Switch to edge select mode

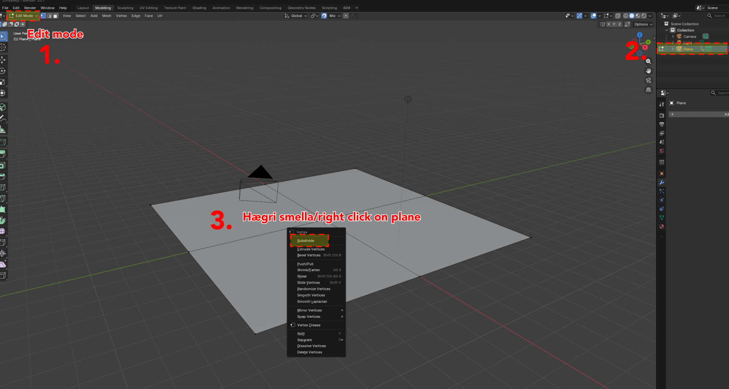[50, 16]
